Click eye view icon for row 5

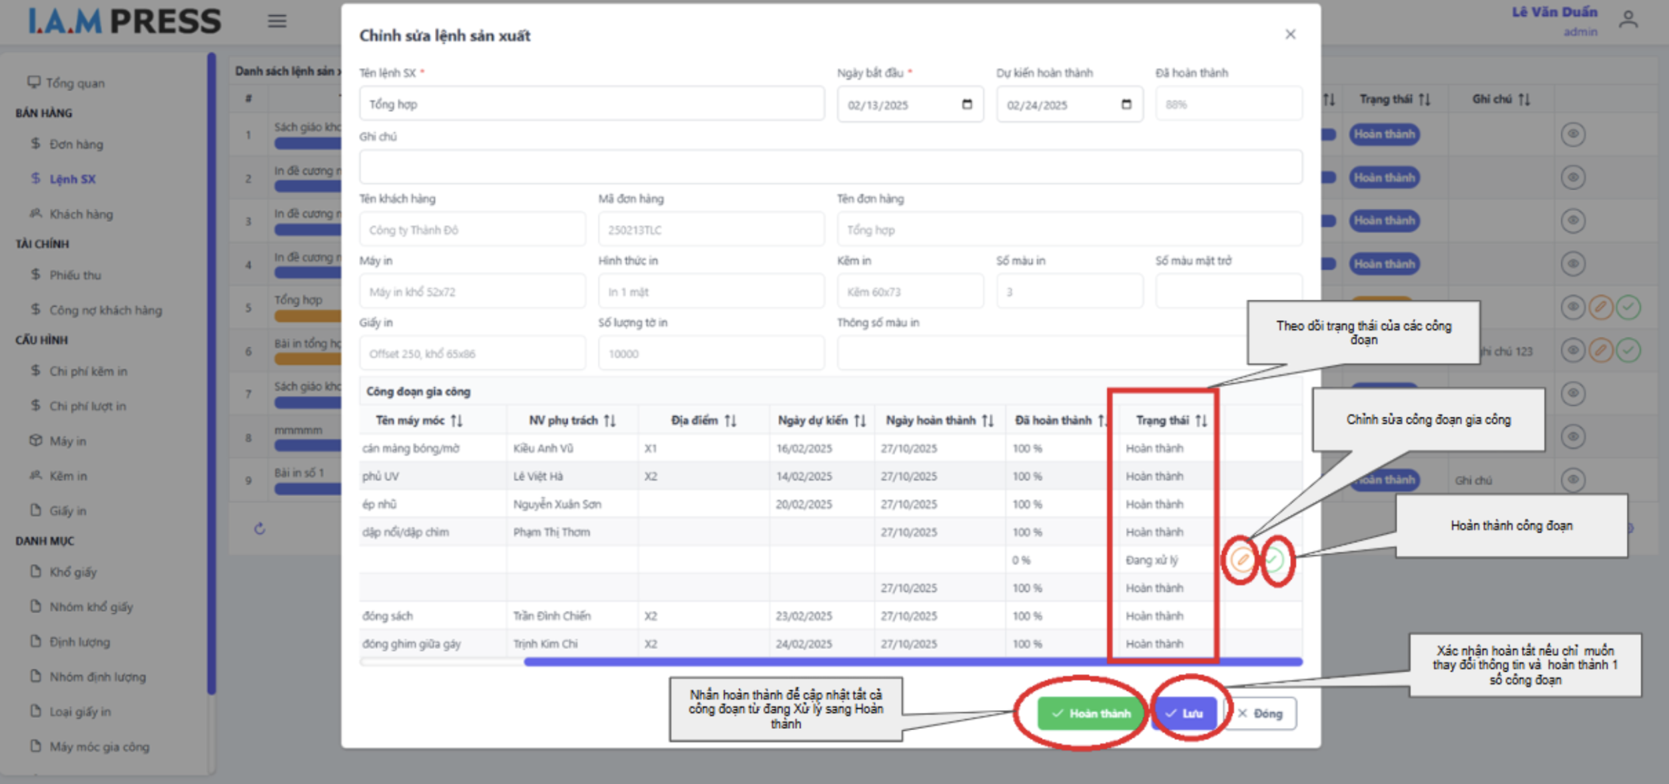tap(1572, 307)
